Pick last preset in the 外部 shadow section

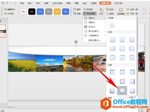[x=132, y=58]
